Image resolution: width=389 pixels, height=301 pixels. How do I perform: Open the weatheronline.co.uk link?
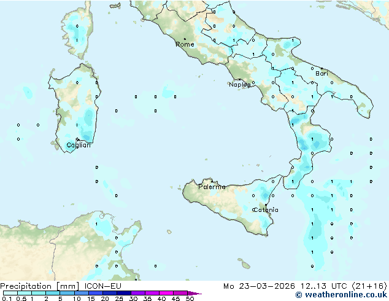(x=341, y=295)
